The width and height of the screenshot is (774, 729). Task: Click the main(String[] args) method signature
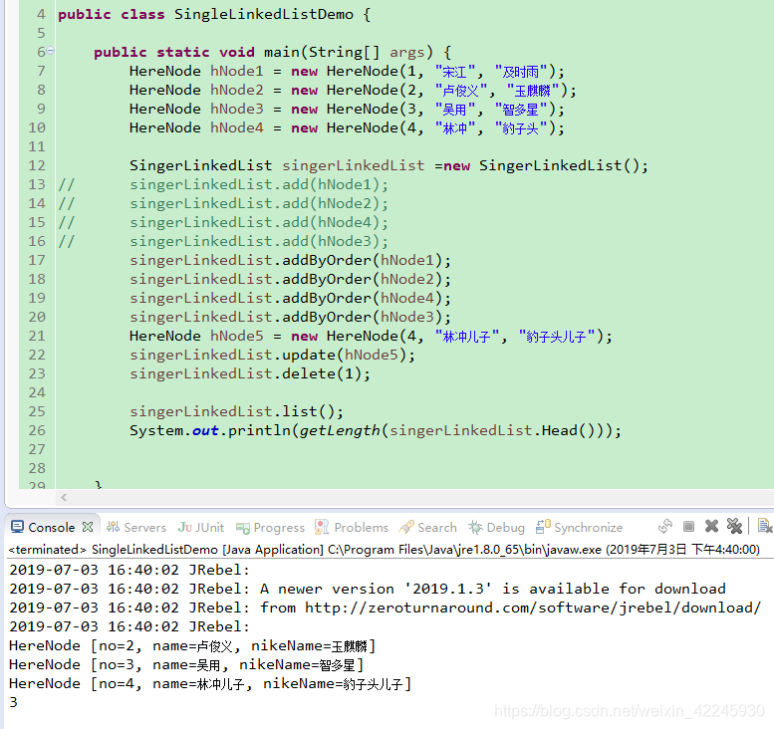pyautogui.click(x=349, y=52)
